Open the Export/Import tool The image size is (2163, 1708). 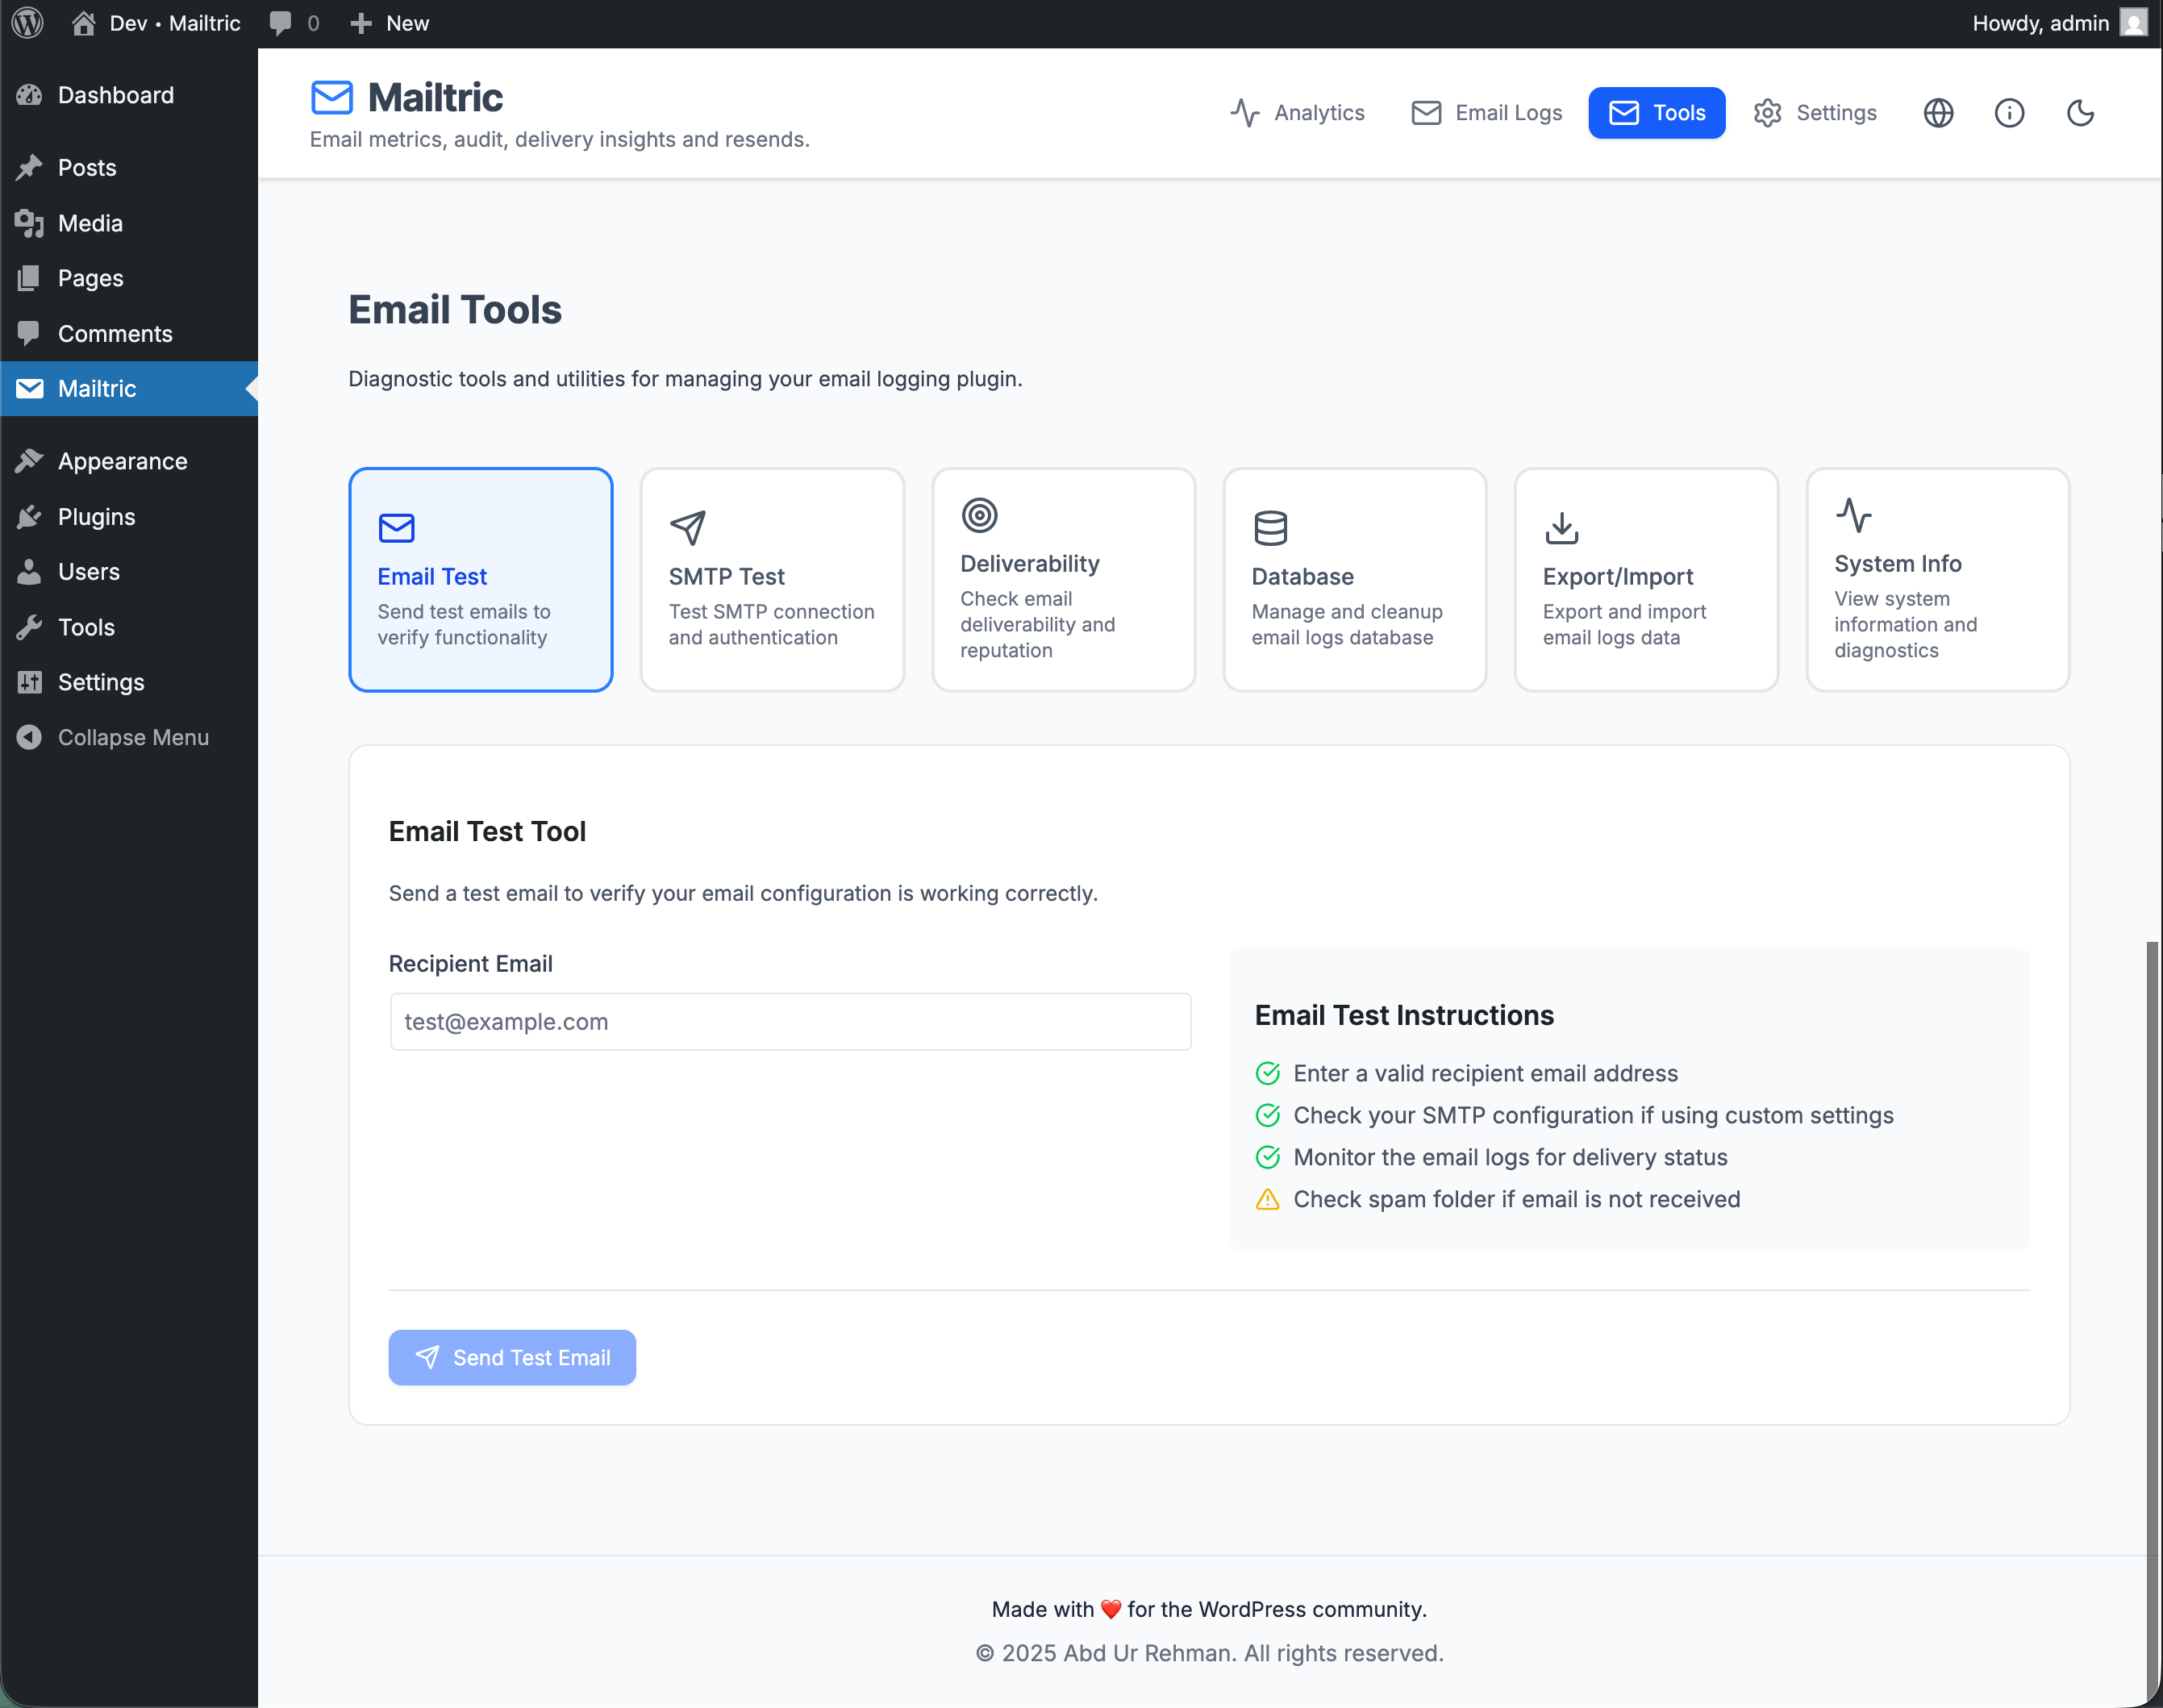1645,580
